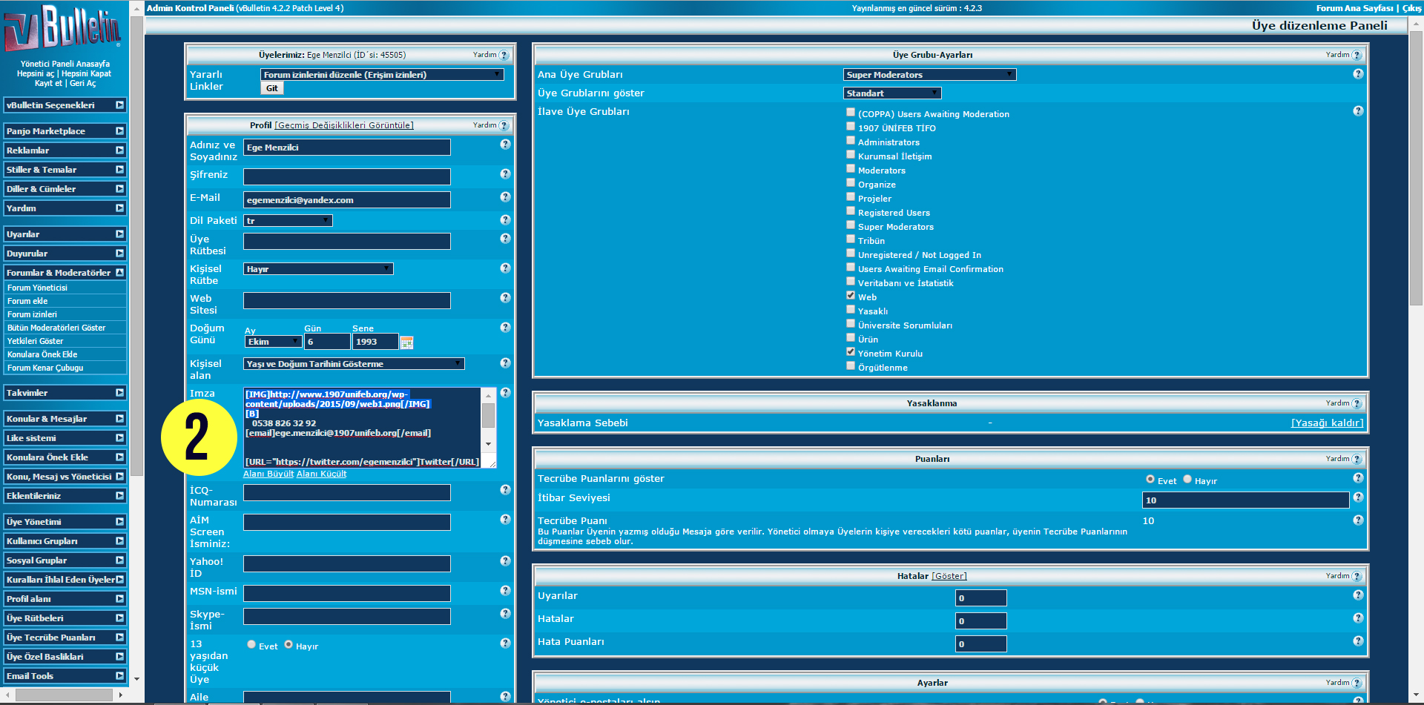
Task: Open Bütün Moderatörleri Göster sidebar item
Action: pos(56,328)
